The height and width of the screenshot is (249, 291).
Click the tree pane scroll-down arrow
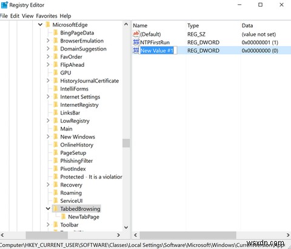tap(126, 227)
